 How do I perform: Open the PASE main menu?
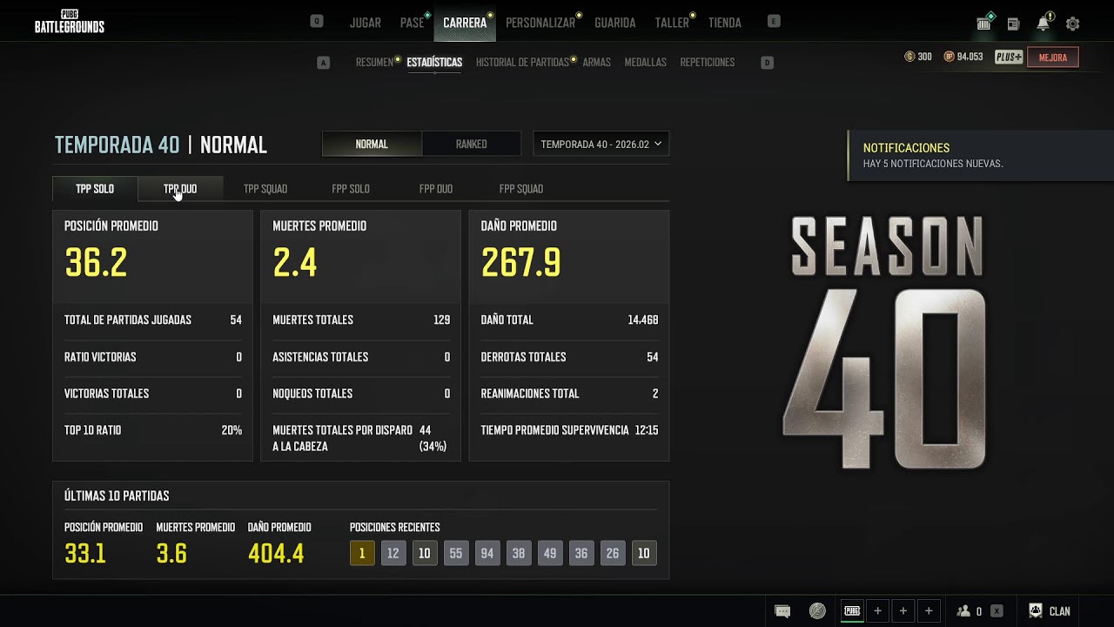pos(412,23)
